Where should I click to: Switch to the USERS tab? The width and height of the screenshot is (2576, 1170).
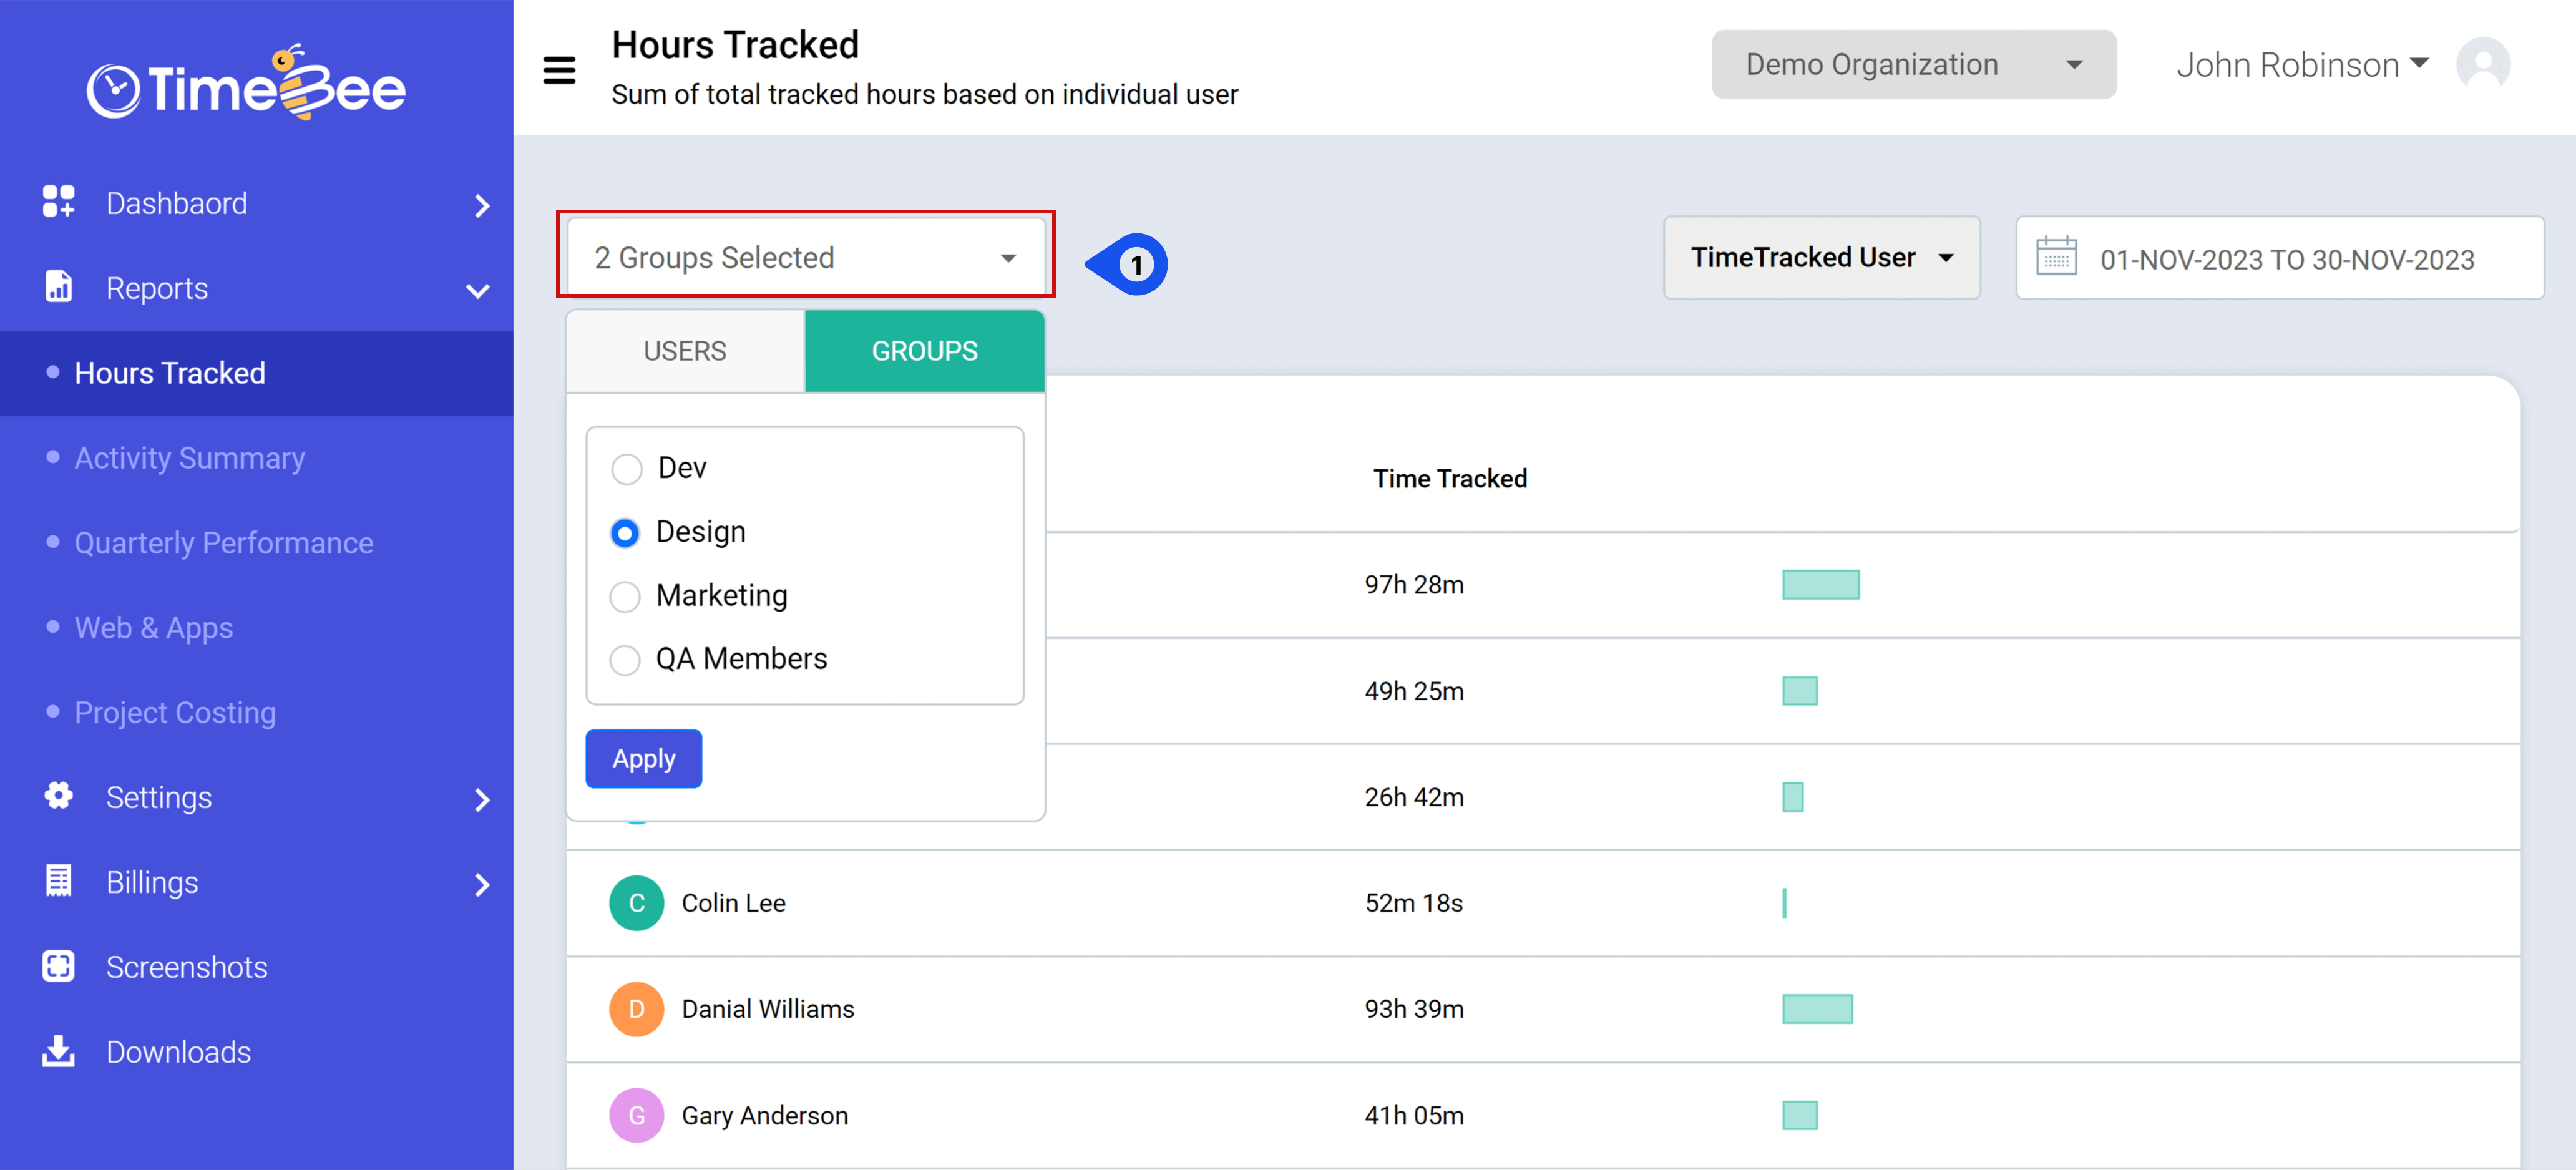(684, 351)
